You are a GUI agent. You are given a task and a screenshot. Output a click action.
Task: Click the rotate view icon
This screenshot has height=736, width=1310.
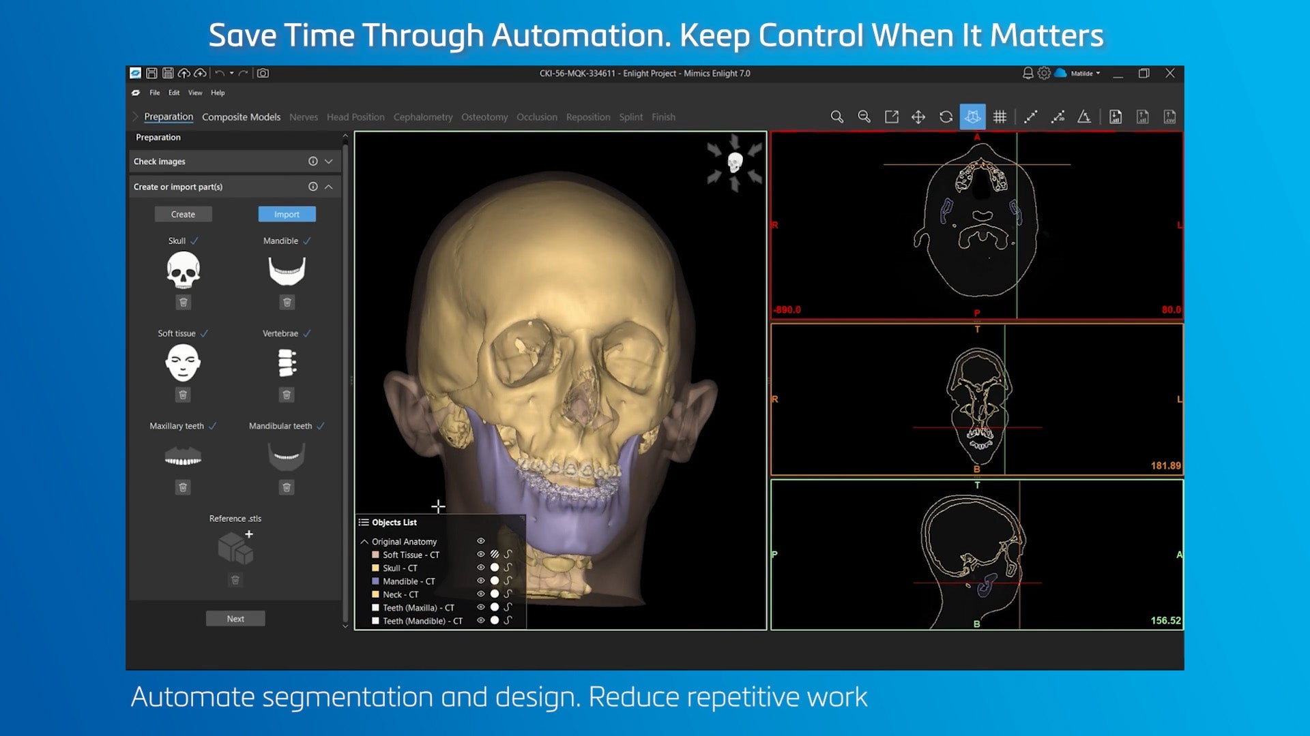click(x=946, y=117)
